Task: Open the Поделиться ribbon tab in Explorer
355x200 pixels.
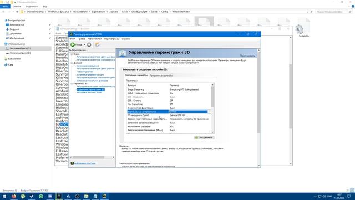Action: click(32, 7)
